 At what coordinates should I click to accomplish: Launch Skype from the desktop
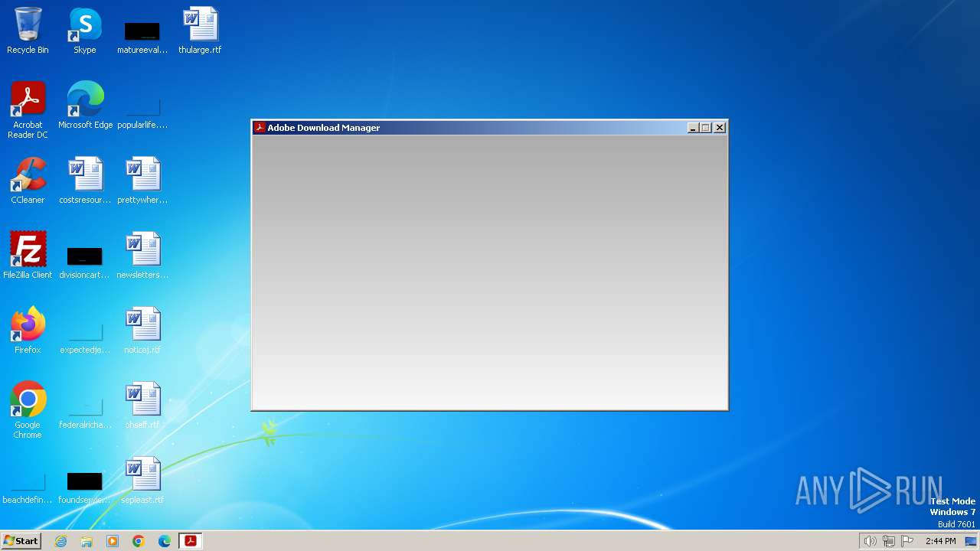85,31
